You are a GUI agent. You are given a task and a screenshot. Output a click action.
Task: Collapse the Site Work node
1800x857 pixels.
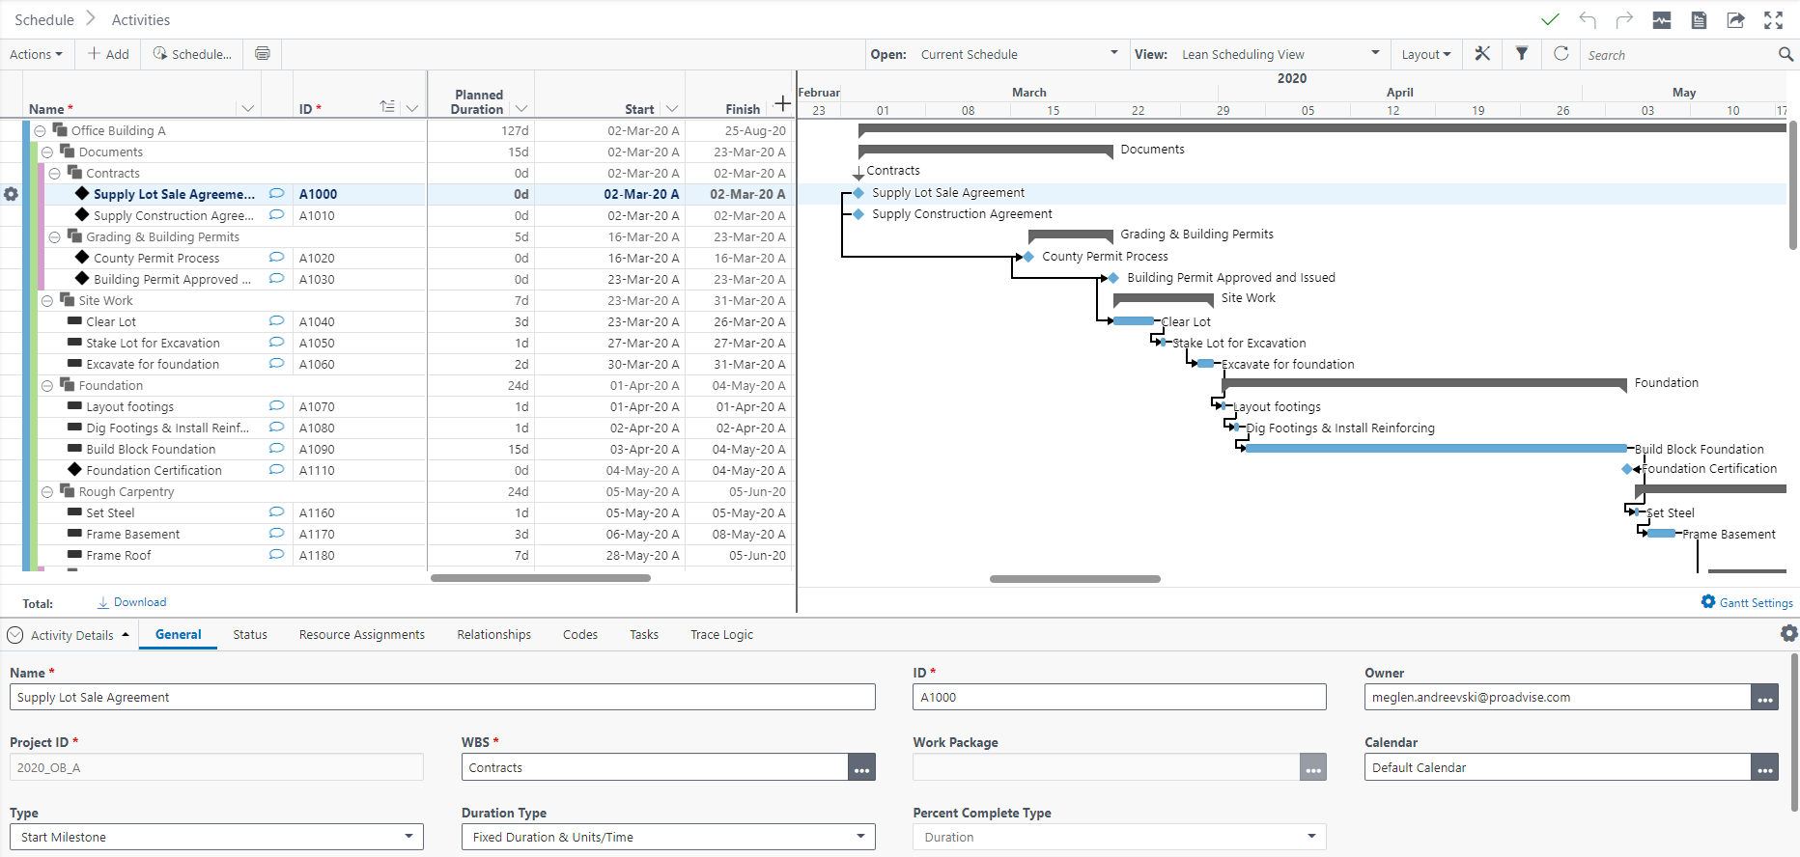click(47, 301)
